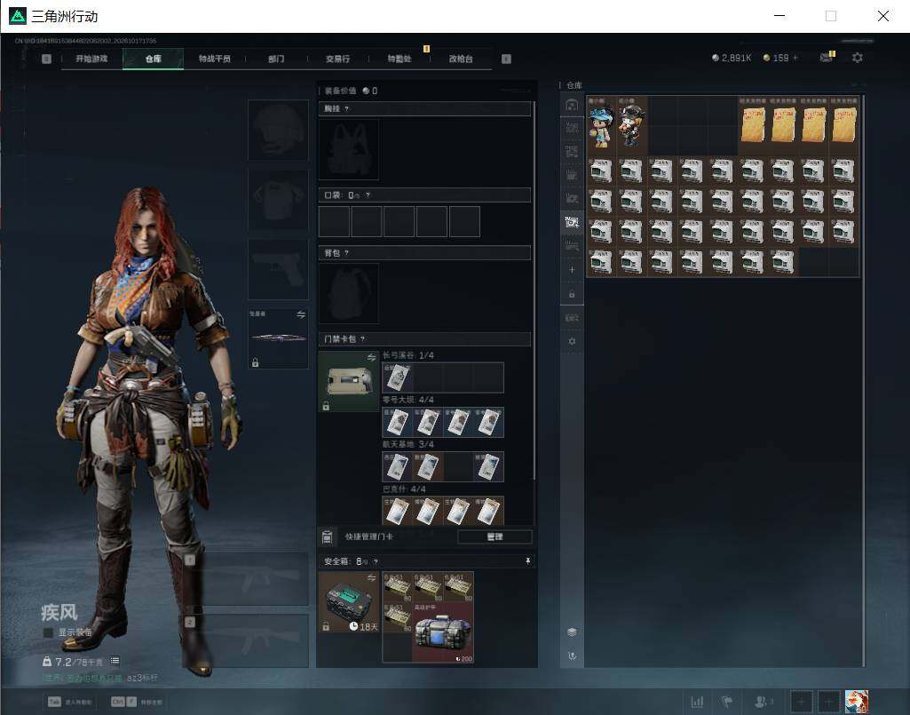
Task: Click the help question mark beside 胸挂
Action: coord(347,109)
